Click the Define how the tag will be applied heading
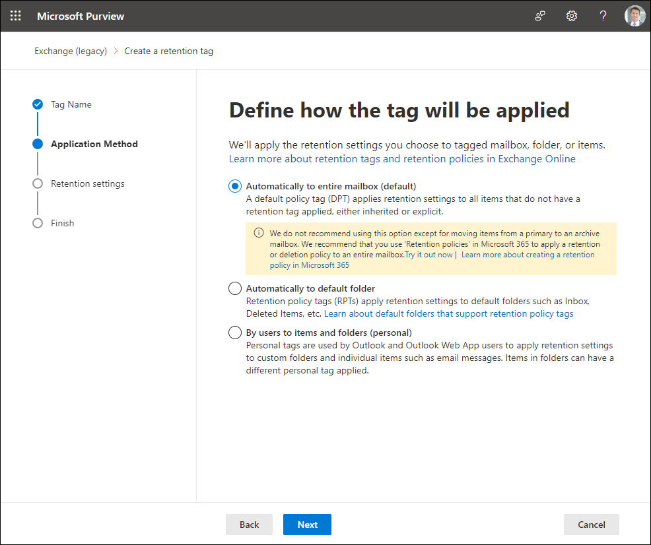The height and width of the screenshot is (545, 651). (x=399, y=111)
